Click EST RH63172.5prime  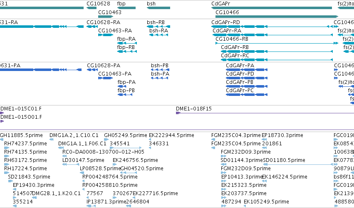[x=25, y=160]
